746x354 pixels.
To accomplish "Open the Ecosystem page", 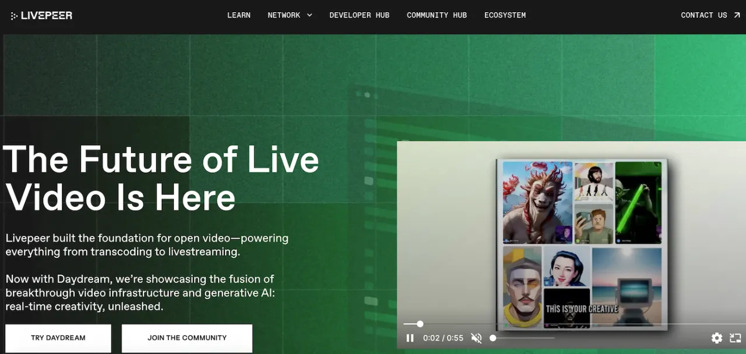I will pos(505,15).
